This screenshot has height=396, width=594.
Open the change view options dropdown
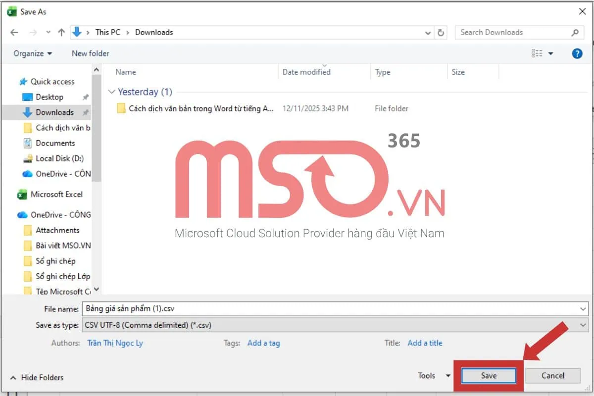(x=550, y=53)
